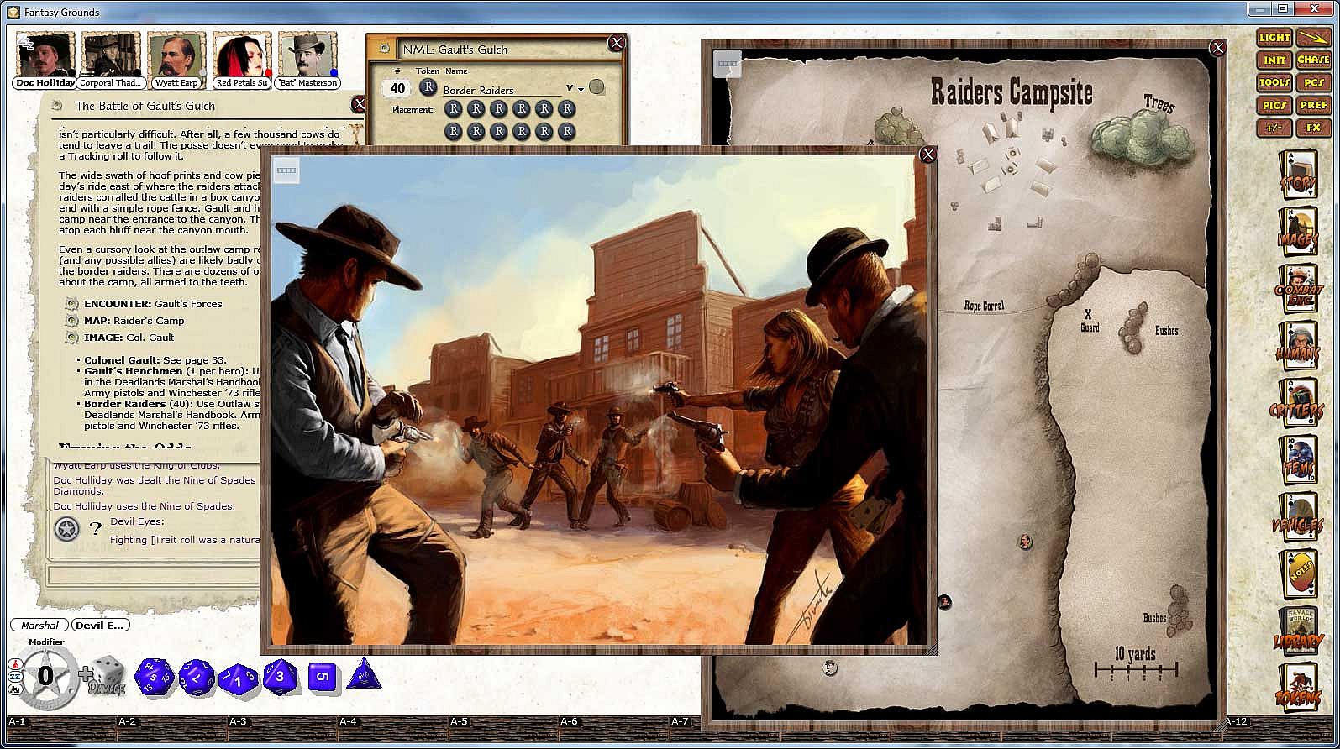Toggle the +/- modifier button
Viewport: 1340px width, 749px height.
tap(1274, 128)
